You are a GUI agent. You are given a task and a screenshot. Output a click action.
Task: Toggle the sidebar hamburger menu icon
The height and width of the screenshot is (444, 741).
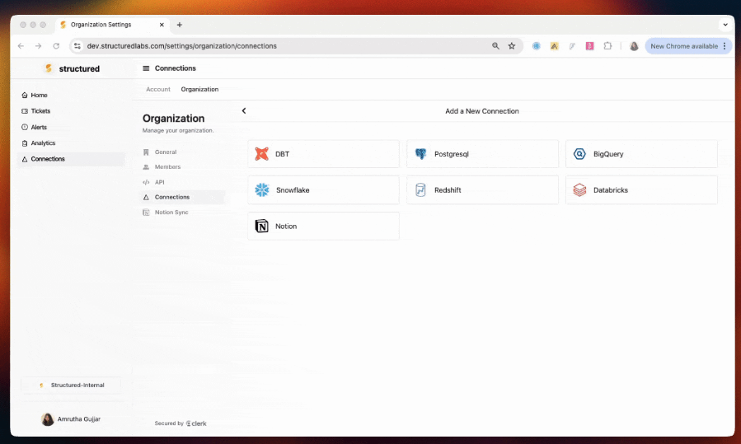click(x=146, y=68)
